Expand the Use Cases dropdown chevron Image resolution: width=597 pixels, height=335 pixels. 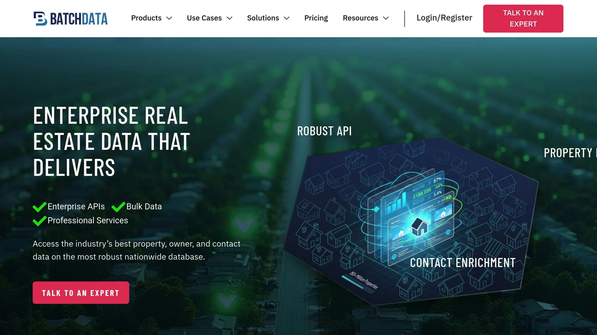229,18
